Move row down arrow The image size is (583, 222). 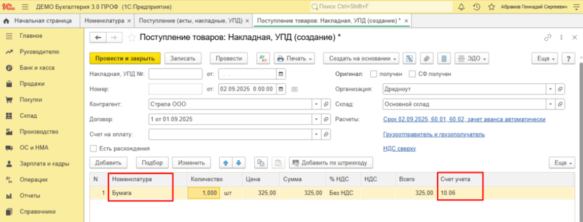[x=238, y=163]
